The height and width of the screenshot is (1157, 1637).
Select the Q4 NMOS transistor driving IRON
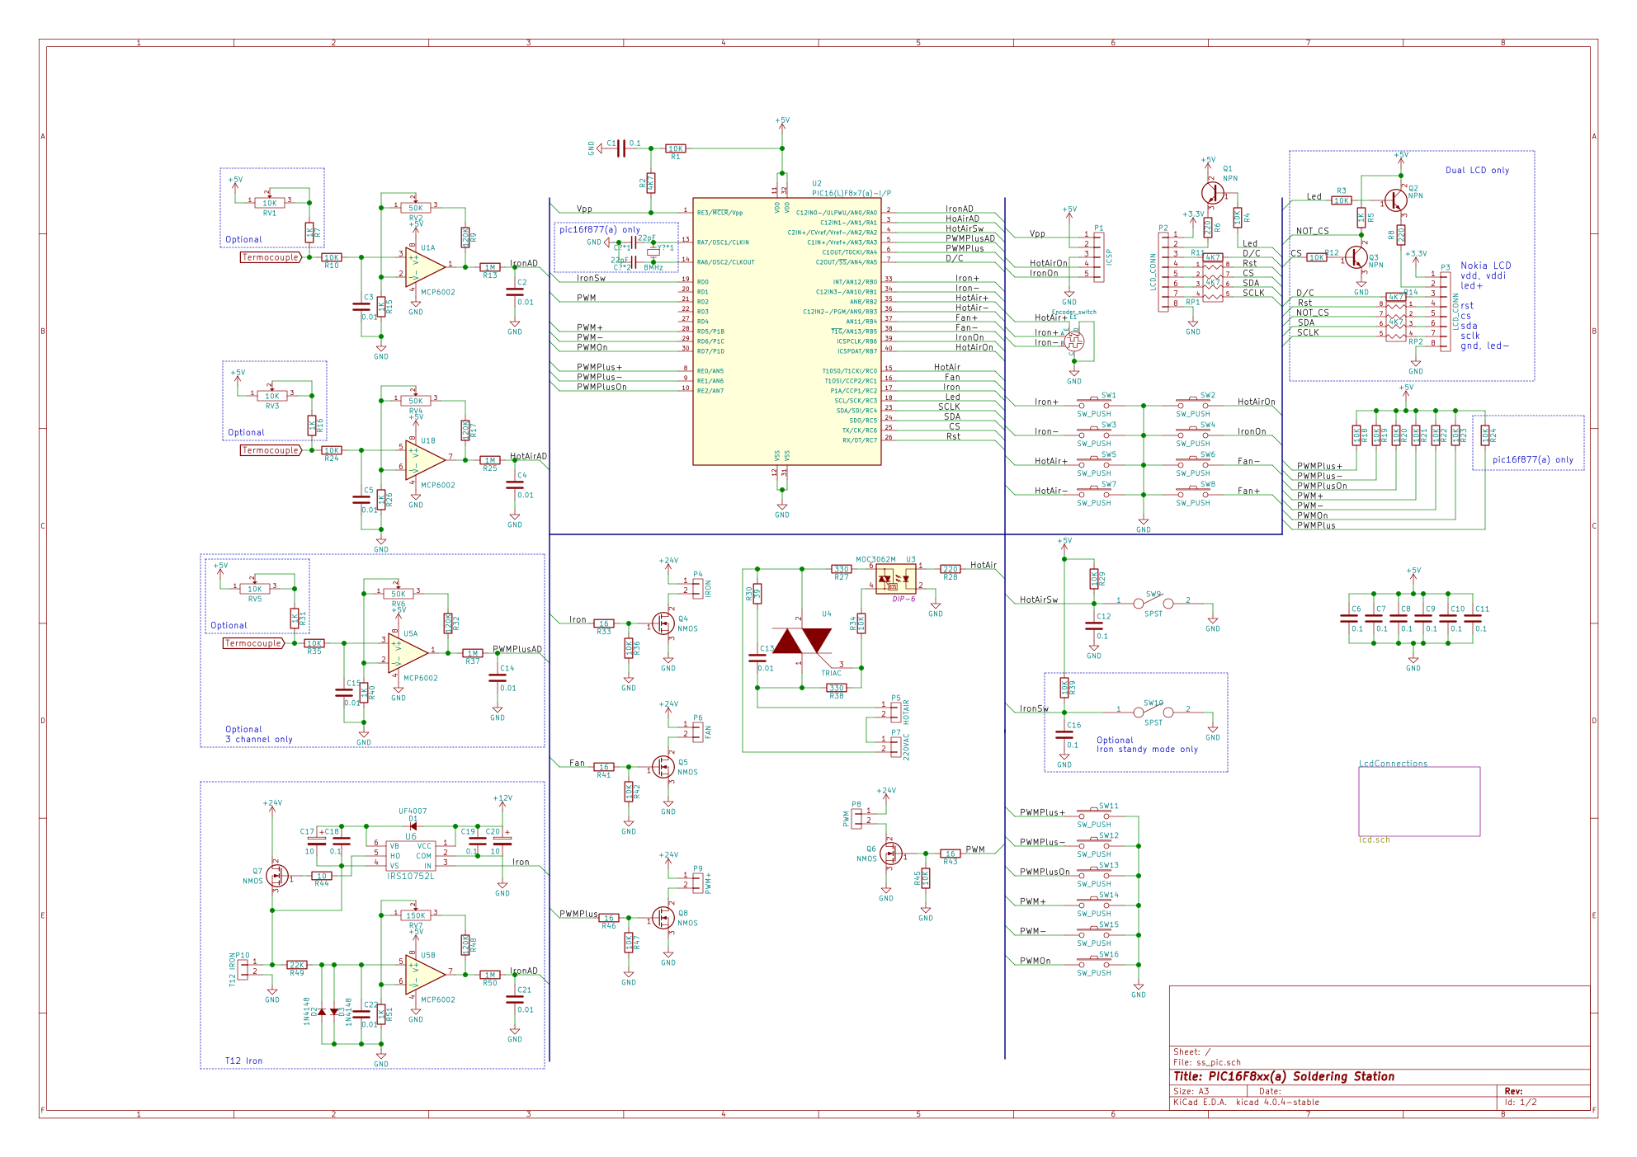[664, 623]
